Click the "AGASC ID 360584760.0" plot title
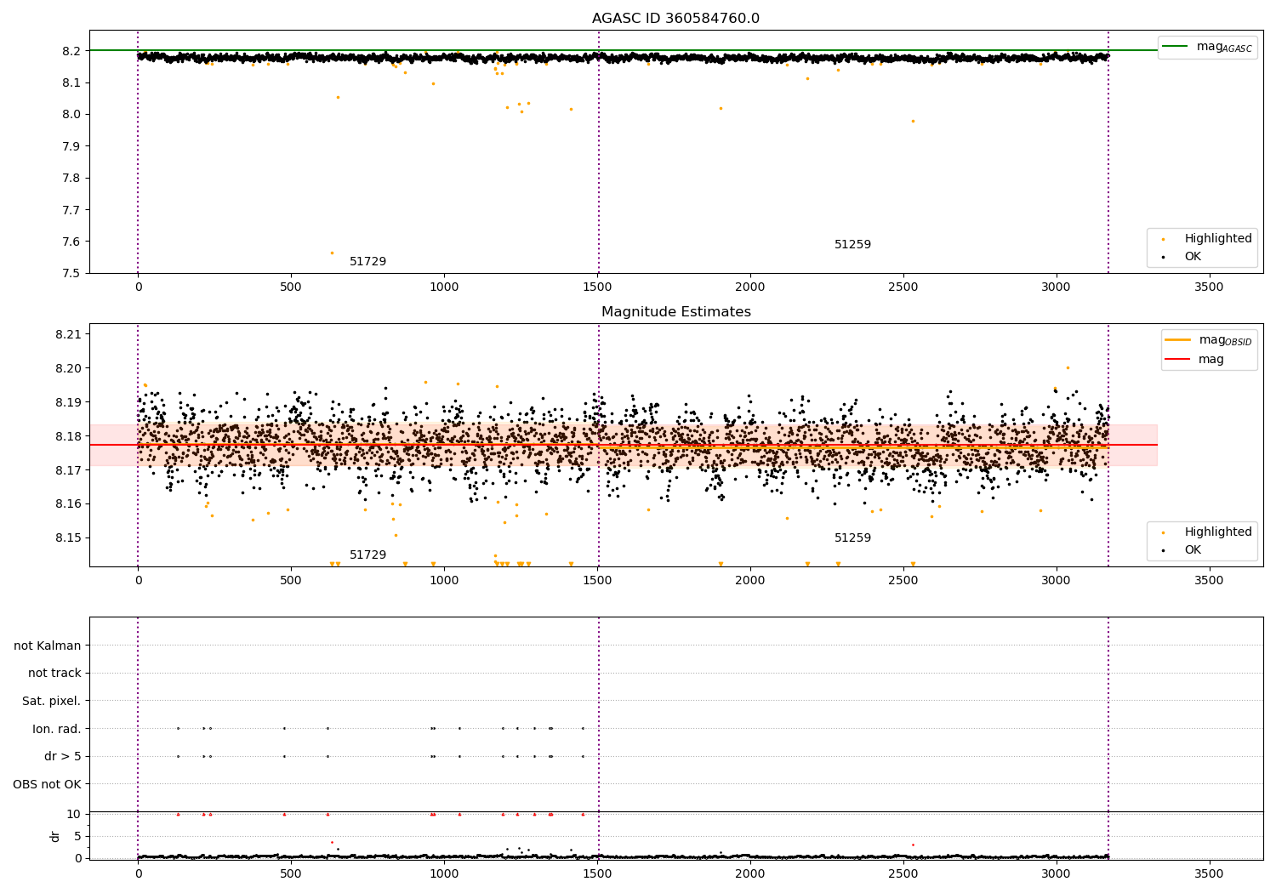Viewport: 1276px width, 893px height. (675, 19)
